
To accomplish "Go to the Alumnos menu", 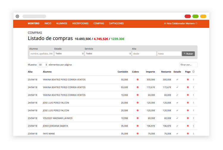I will (62, 23).
